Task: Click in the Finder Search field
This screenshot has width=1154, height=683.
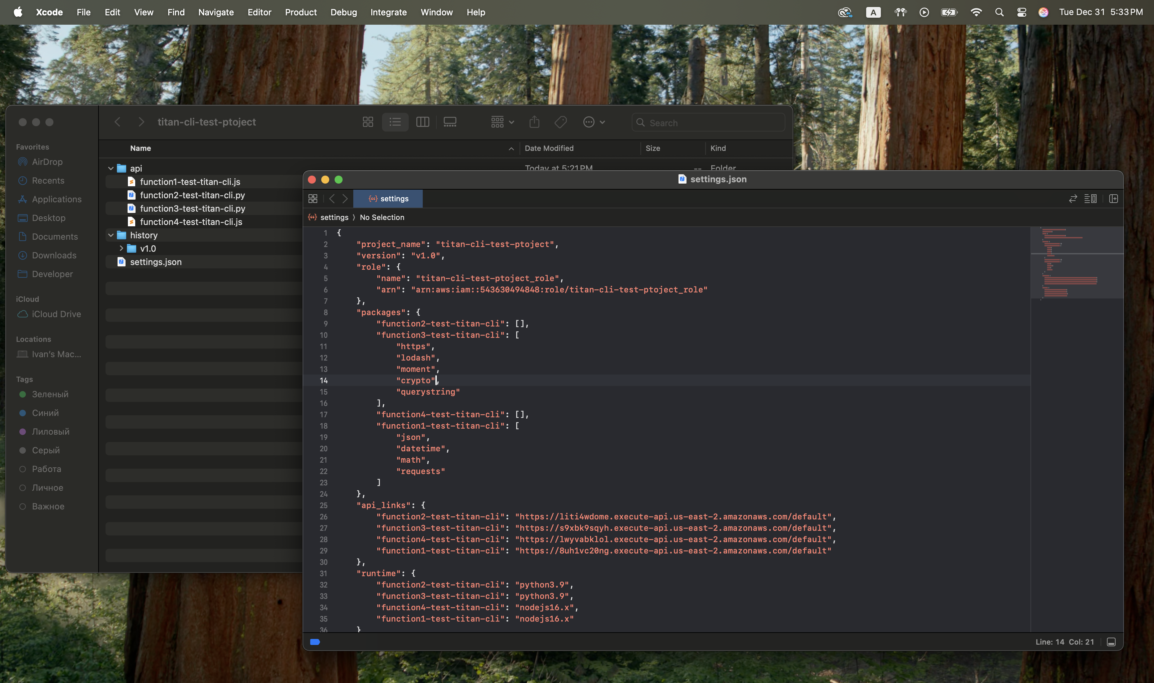Action: click(x=709, y=123)
